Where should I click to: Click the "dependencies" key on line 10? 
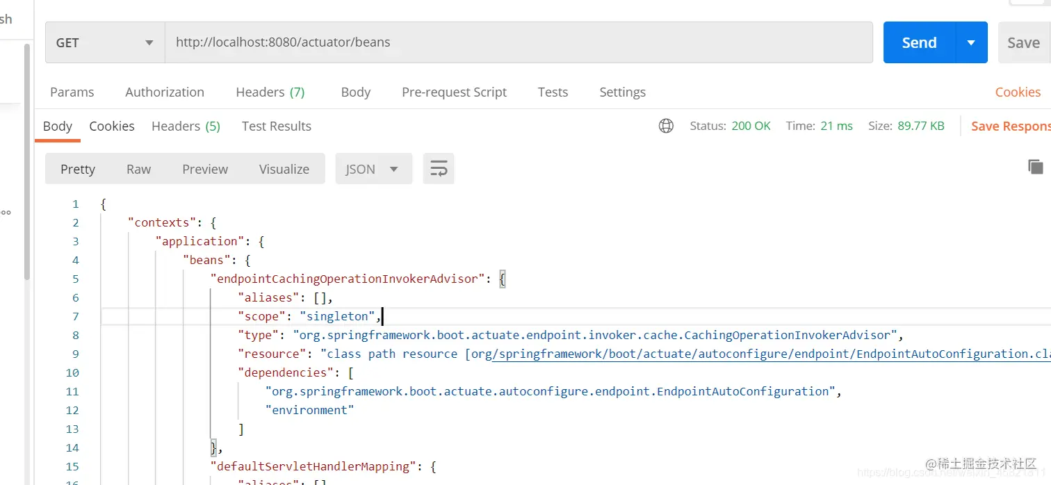pyautogui.click(x=286, y=372)
